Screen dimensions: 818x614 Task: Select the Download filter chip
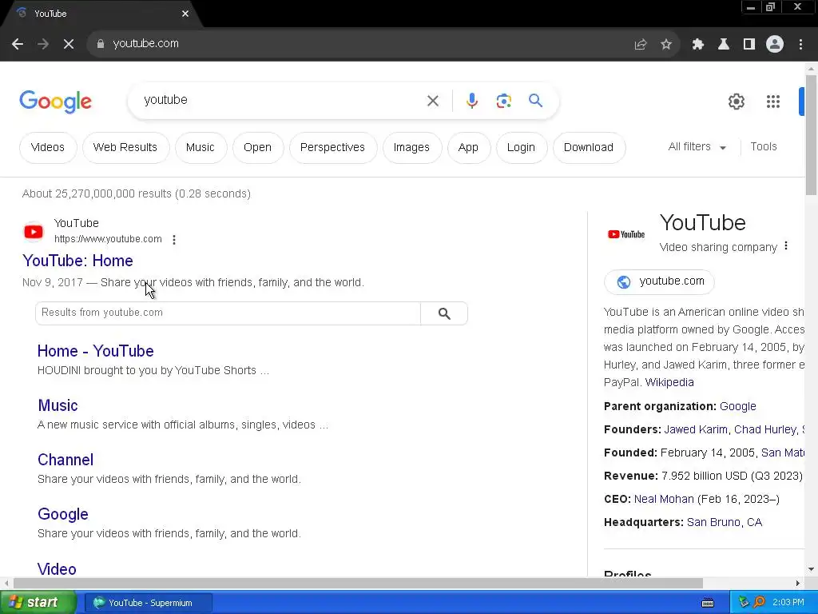point(589,148)
